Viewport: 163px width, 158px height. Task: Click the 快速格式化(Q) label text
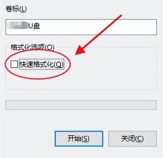pyautogui.click(x=41, y=64)
